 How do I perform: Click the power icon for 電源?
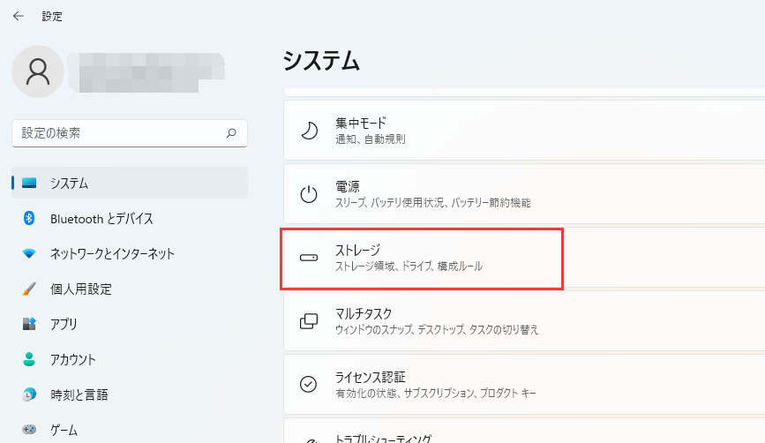[x=309, y=194]
